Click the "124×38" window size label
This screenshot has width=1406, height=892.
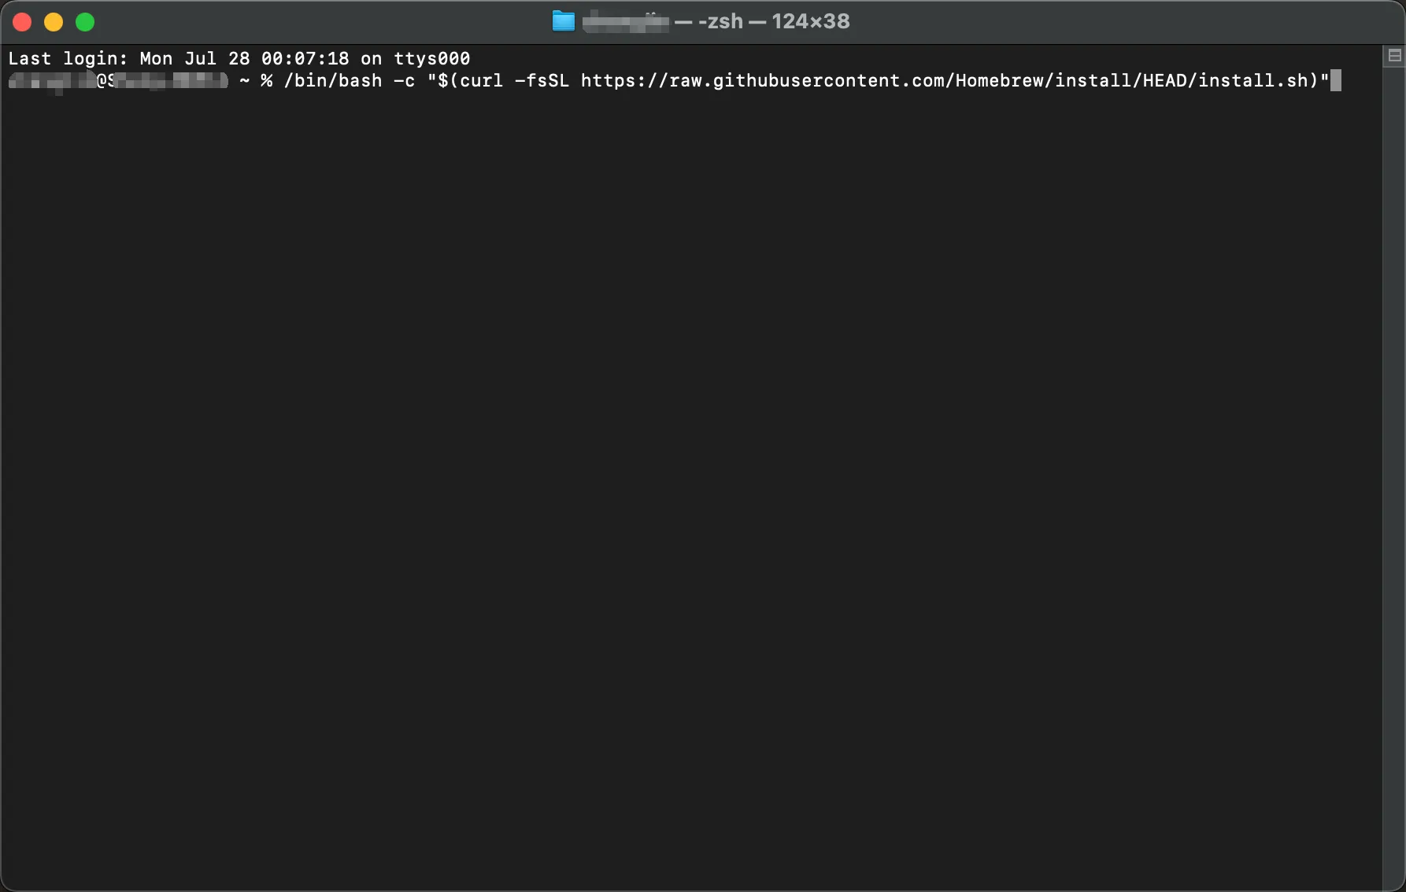tap(810, 21)
